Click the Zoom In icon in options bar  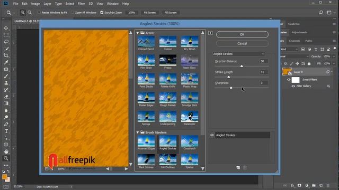coord(22,13)
